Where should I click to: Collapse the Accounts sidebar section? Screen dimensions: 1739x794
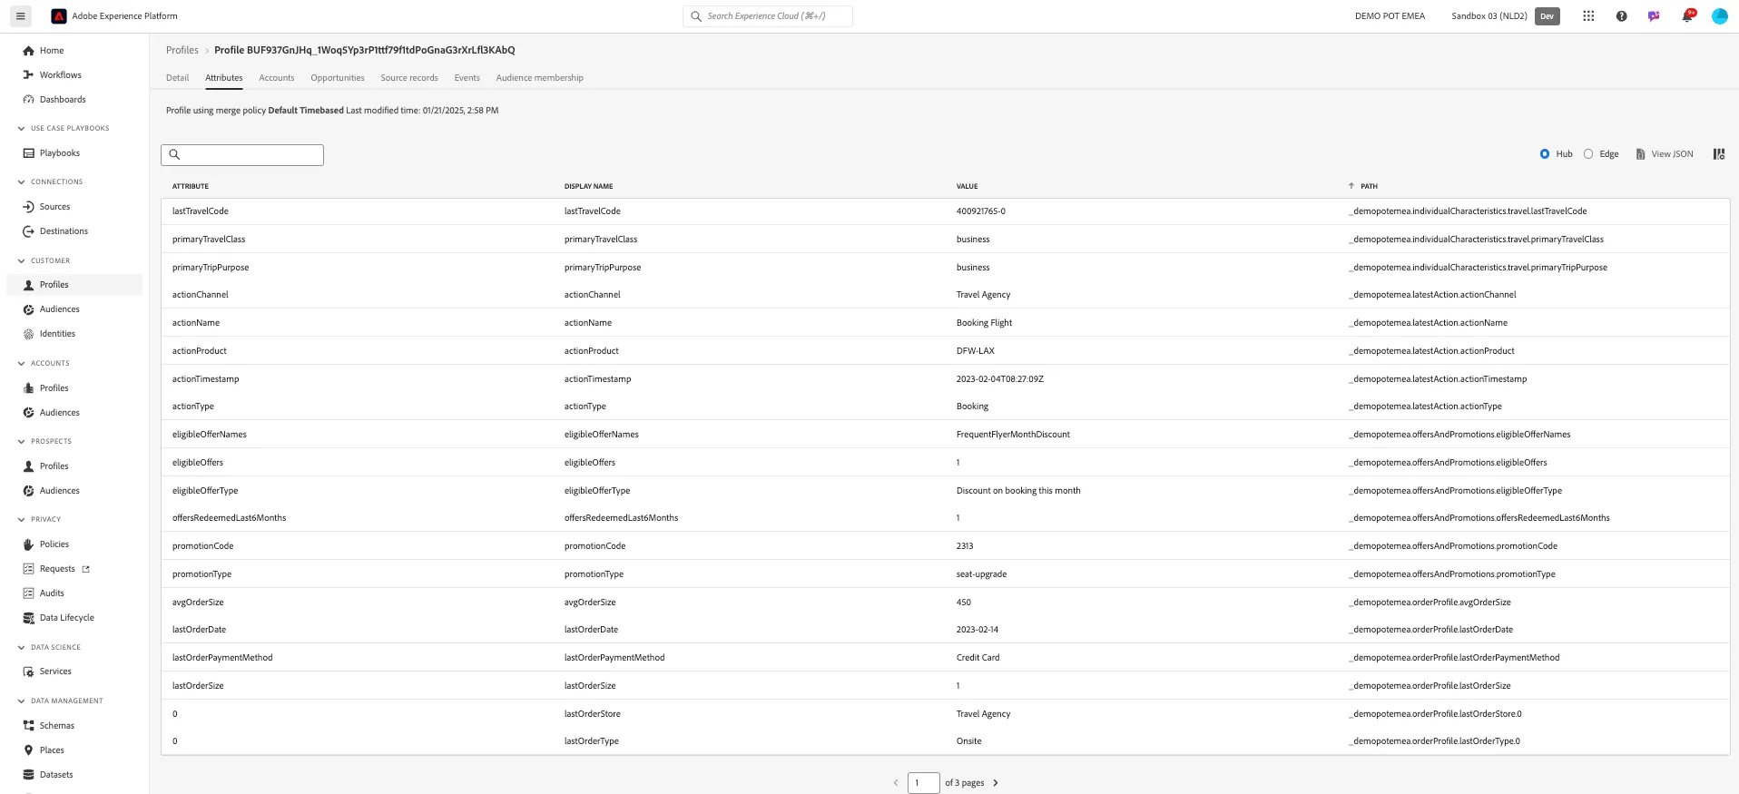(22, 364)
